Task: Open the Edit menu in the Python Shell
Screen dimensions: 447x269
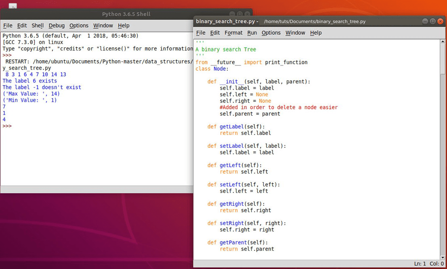Action: coord(22,25)
